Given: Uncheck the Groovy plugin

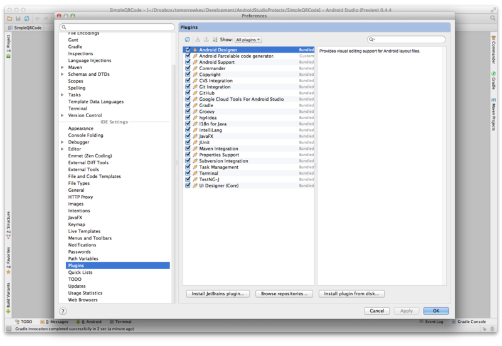Looking at the screenshot, I should pyautogui.click(x=188, y=112).
